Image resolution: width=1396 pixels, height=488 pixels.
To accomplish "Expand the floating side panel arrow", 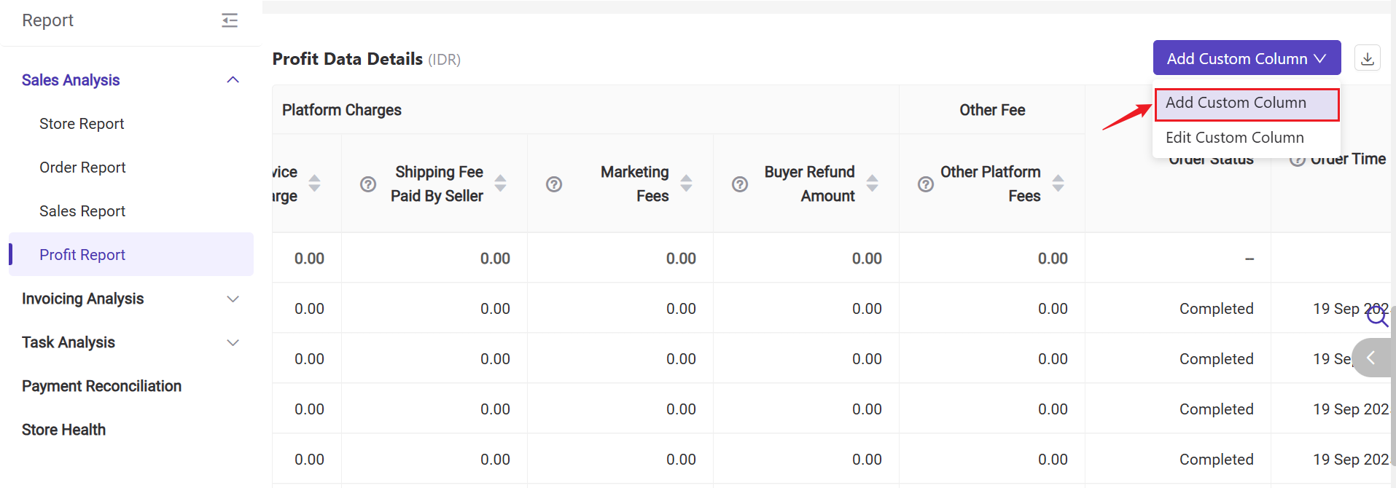I will tap(1371, 358).
